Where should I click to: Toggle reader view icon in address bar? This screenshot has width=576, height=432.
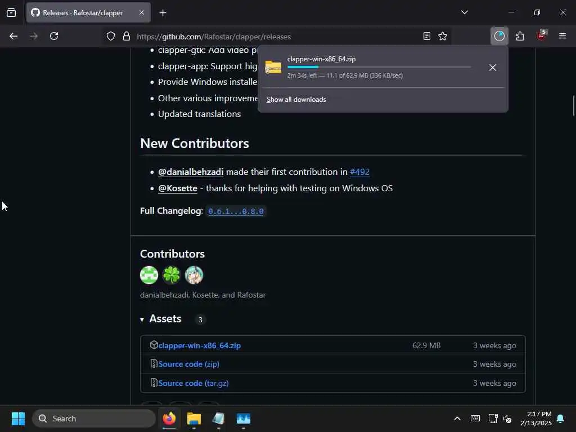(x=426, y=37)
